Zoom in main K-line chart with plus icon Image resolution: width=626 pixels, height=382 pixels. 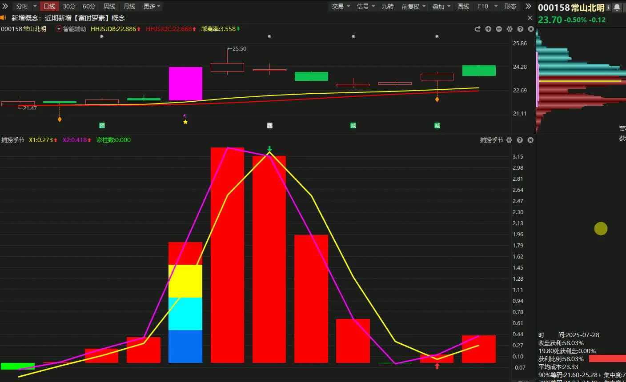488,29
